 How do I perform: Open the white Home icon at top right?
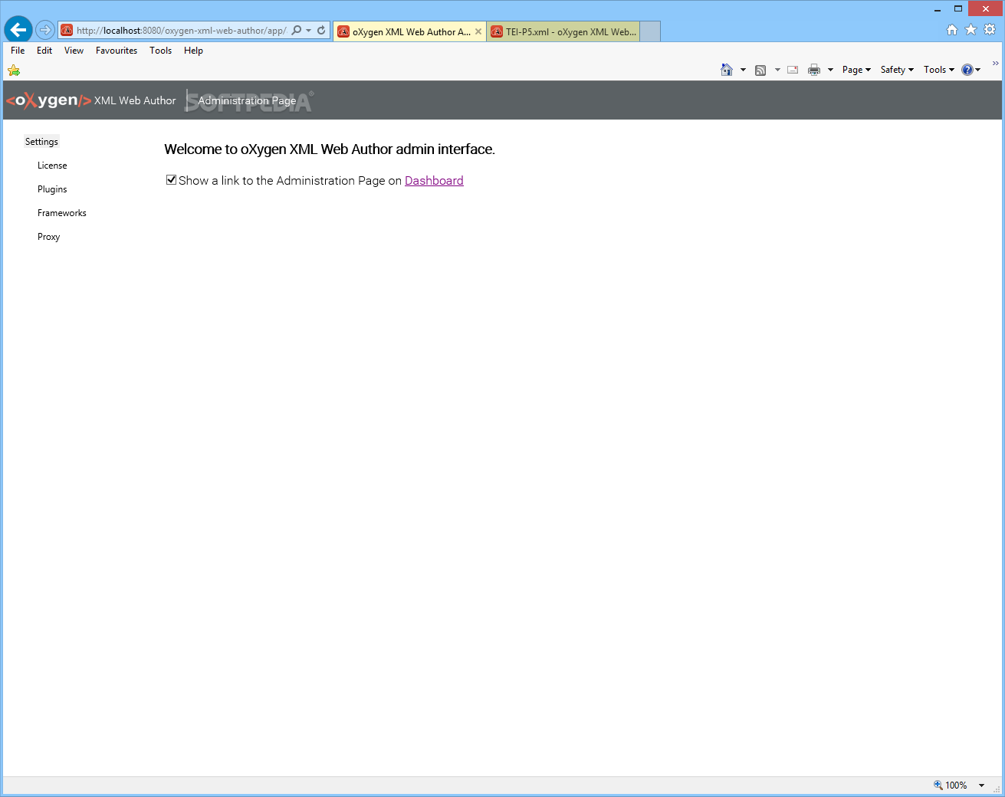(952, 30)
